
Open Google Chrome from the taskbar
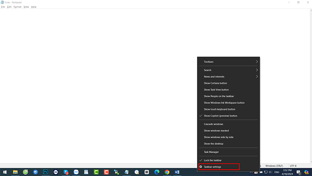point(167,172)
